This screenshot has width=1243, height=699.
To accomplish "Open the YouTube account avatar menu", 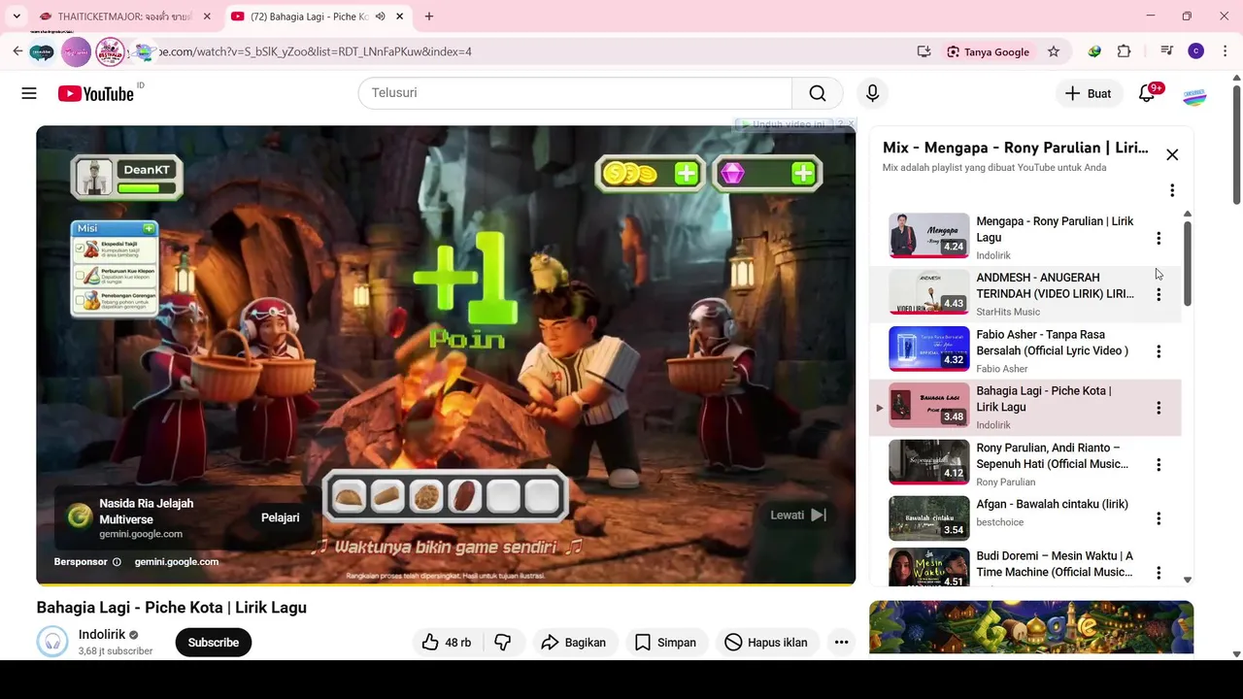I will [1194, 94].
